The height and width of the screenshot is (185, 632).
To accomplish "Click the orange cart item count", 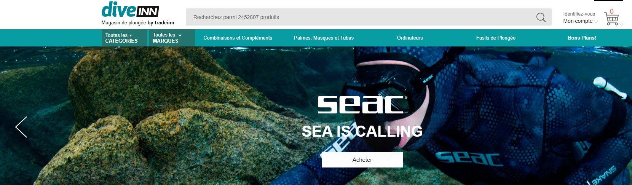I will coord(612,11).
